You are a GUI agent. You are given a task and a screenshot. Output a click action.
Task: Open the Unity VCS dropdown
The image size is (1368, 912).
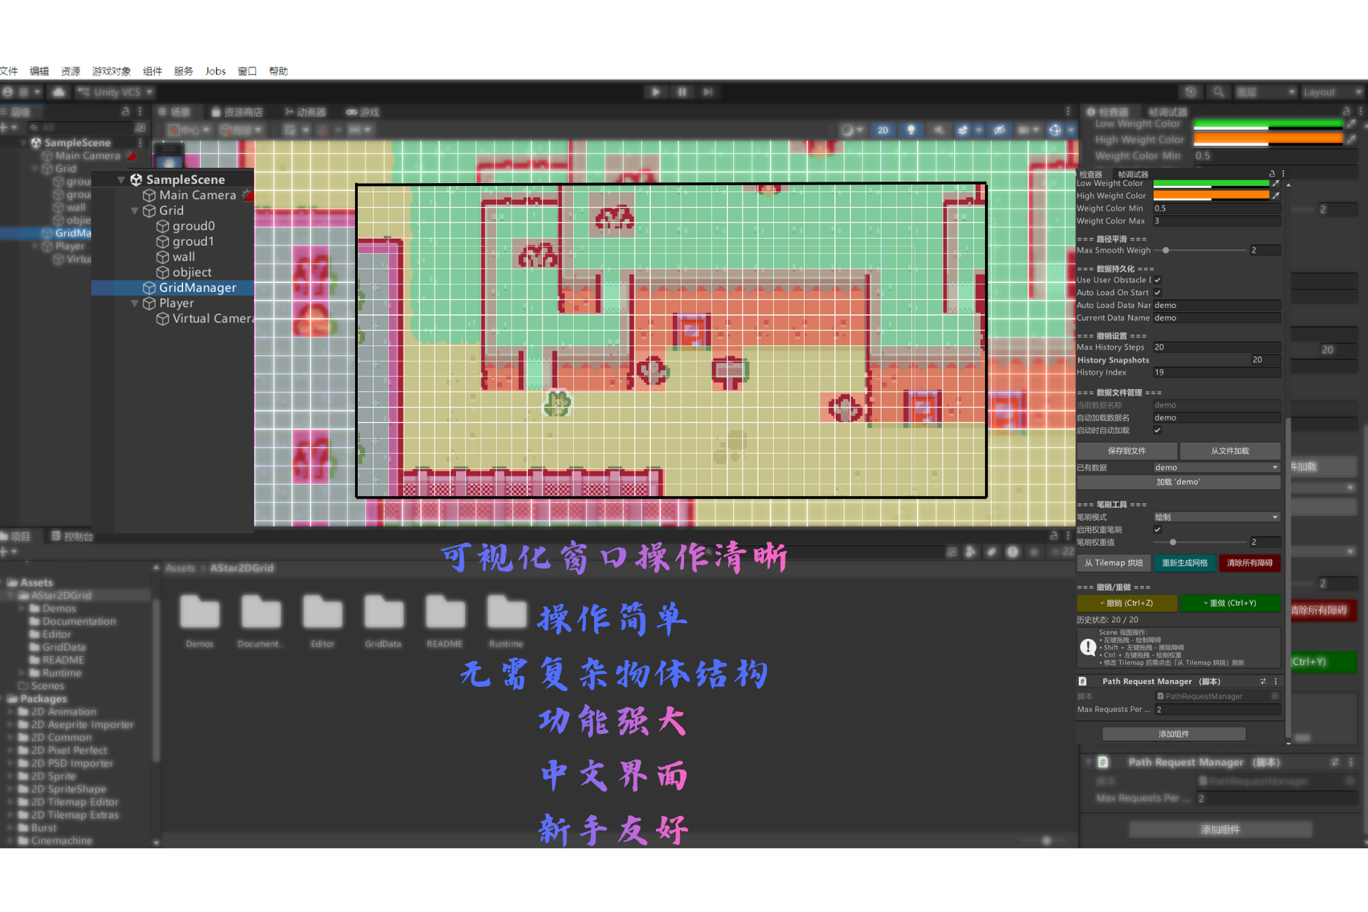tap(116, 92)
